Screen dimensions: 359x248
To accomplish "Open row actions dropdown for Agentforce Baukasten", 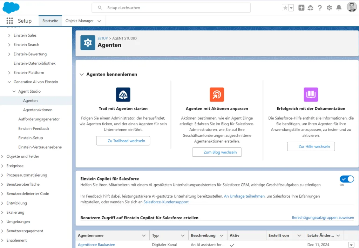I will point(351,245).
